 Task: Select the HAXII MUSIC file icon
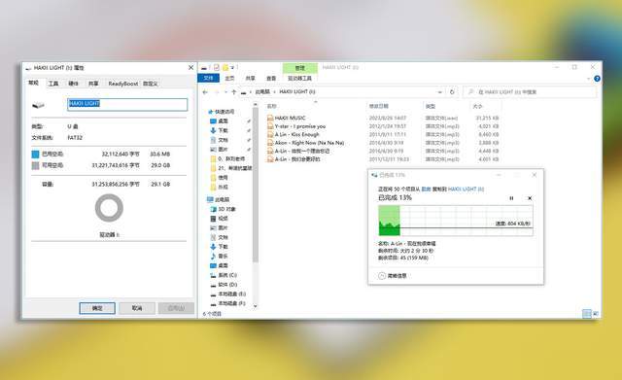pos(270,118)
